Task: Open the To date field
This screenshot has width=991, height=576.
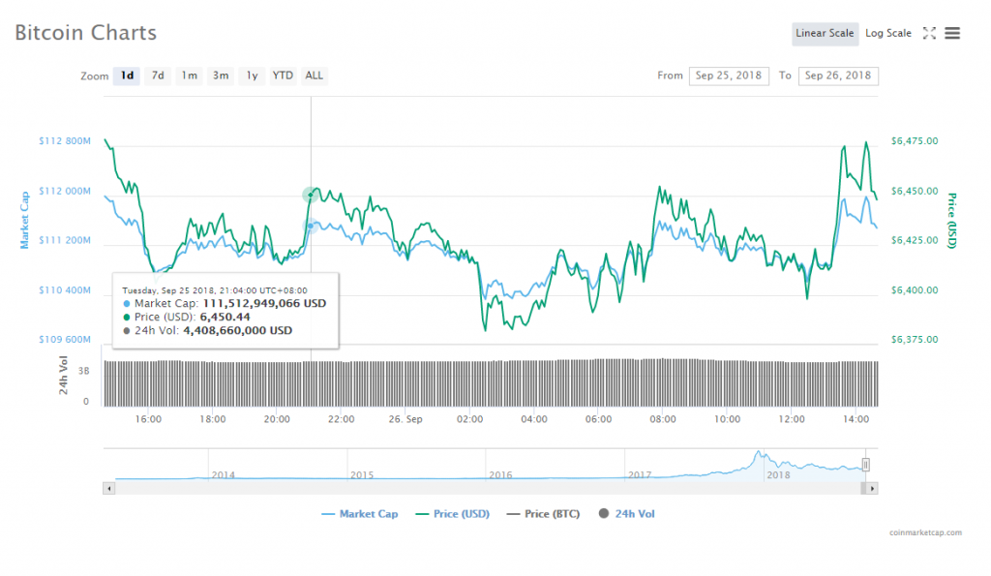Action: (838, 76)
